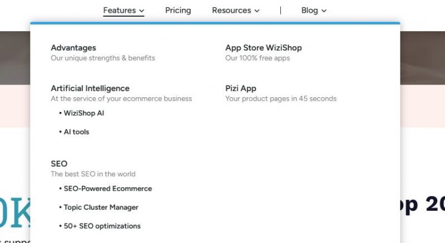Screen dimensions: 445x243
Task: Go to Artificial Intelligence heading
Action: [x=90, y=88]
